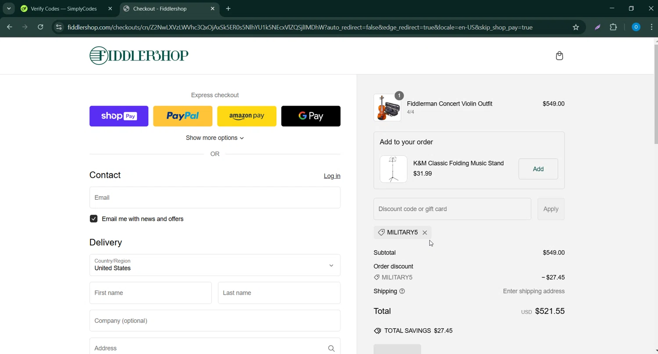This screenshot has width=658, height=354.
Task: Click the Apply discount button
Action: coord(551,209)
